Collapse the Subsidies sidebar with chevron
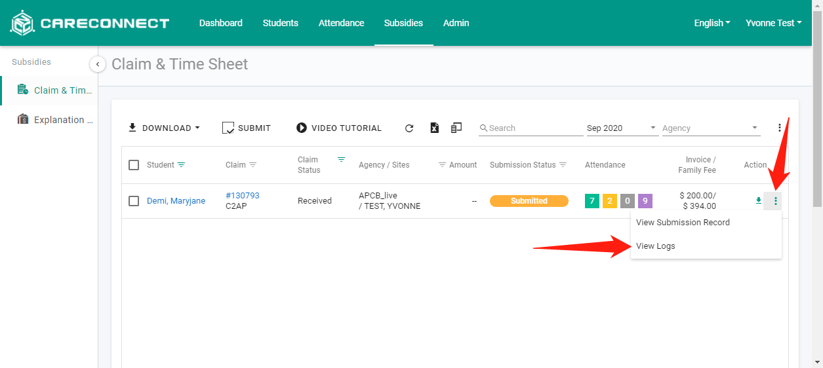This screenshot has width=823, height=368. [97, 64]
